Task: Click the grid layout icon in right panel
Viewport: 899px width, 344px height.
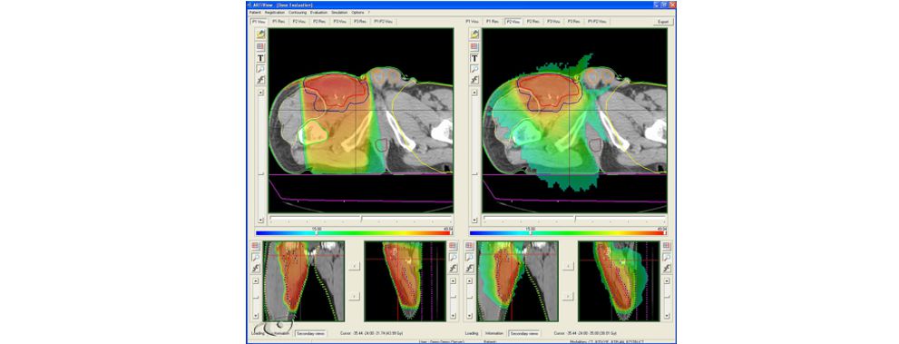Action: tap(474, 46)
